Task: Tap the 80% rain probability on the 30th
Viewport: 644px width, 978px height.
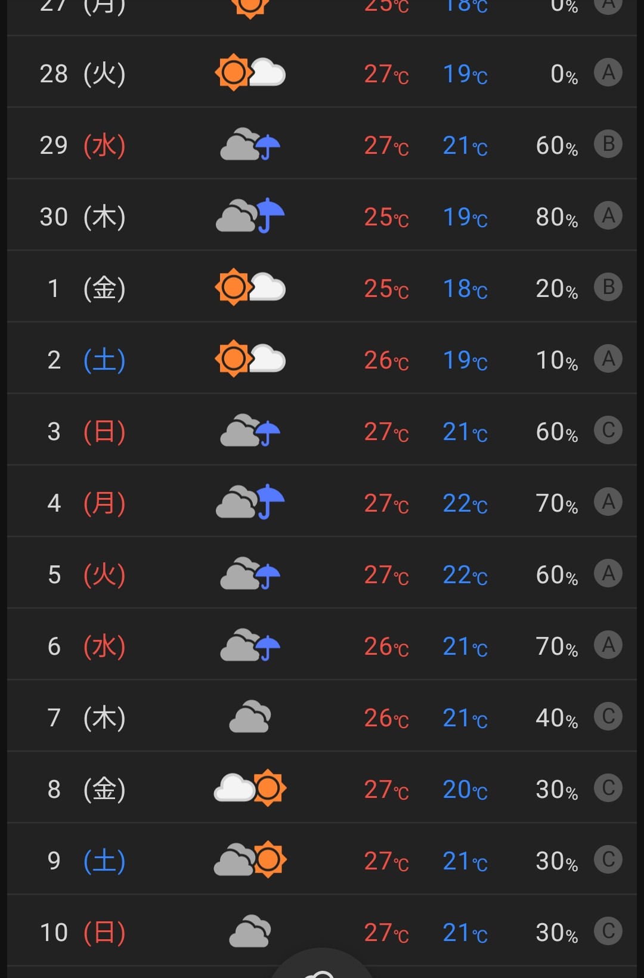Action: coord(556,217)
